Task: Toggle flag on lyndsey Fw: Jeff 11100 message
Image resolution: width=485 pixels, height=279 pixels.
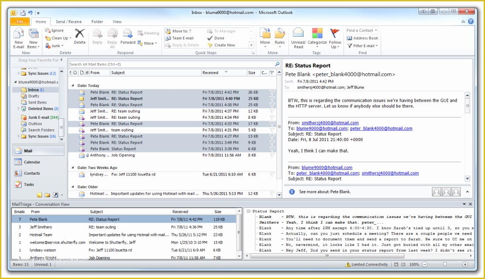Action: [x=272, y=175]
